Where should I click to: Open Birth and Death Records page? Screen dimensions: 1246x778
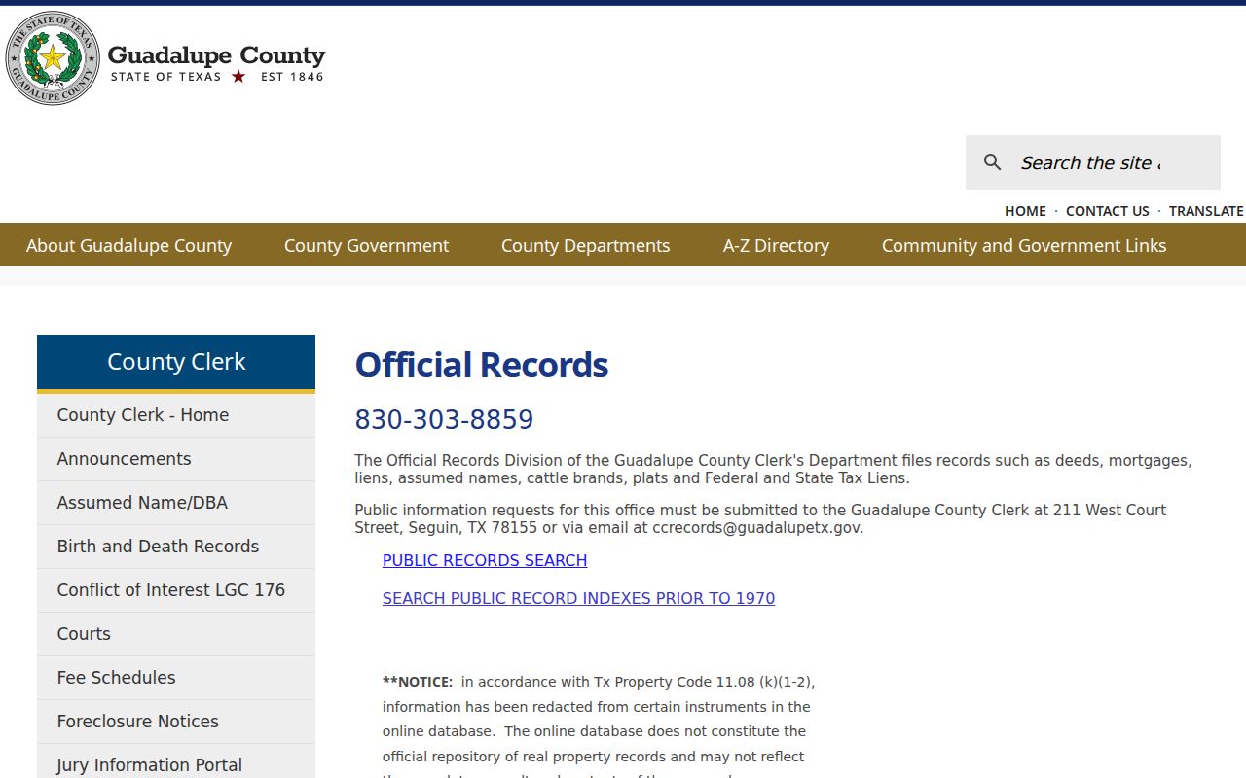point(176,547)
